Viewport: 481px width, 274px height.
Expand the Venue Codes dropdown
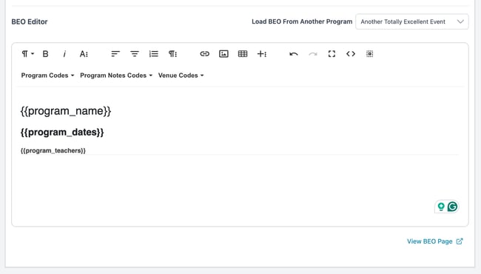(x=181, y=76)
